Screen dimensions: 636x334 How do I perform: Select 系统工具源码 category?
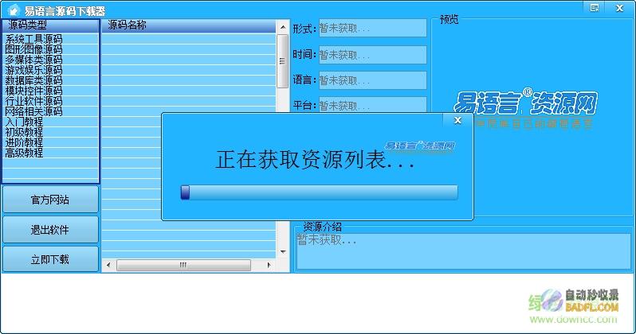pos(33,39)
